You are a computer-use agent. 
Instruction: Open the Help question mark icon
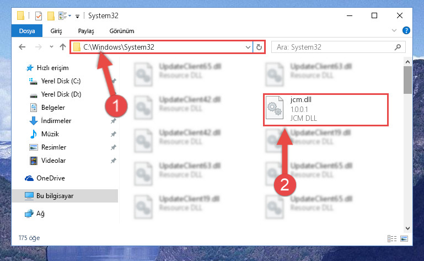(406, 30)
